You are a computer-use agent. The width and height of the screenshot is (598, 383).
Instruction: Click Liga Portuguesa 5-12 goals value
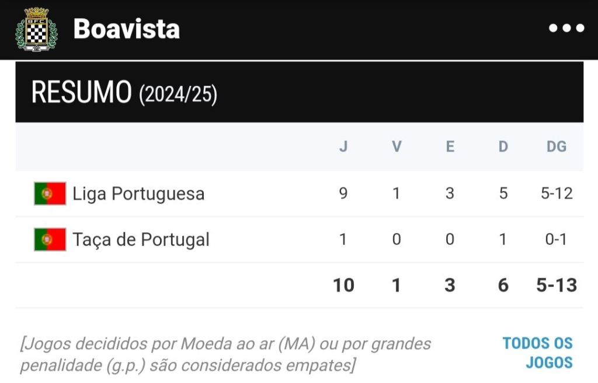[x=556, y=193]
